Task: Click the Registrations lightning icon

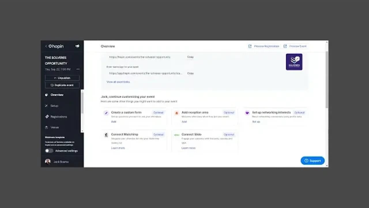Action: (46, 116)
